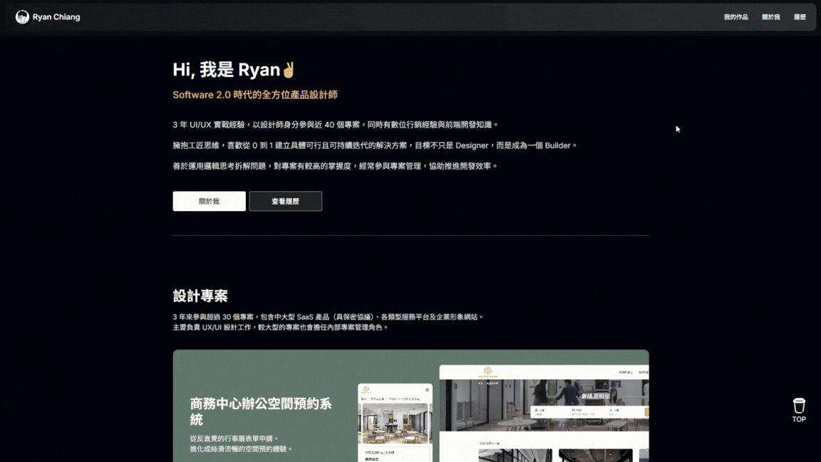Click the gold Software 2.0 subtitle

coord(254,95)
